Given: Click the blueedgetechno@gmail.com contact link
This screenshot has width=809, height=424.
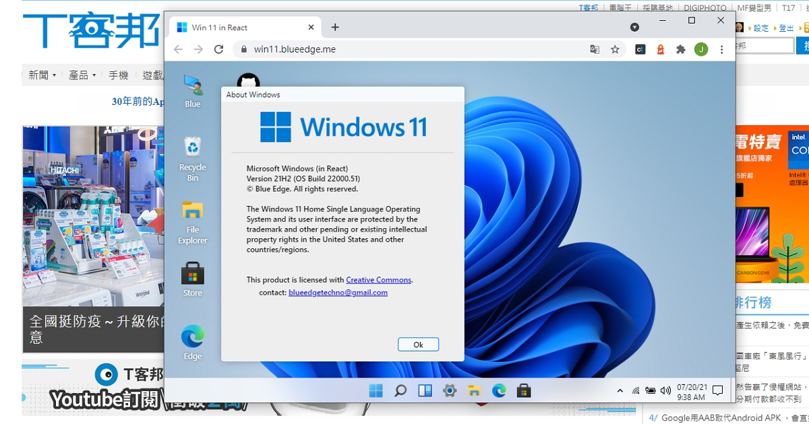Looking at the screenshot, I should 338,293.
